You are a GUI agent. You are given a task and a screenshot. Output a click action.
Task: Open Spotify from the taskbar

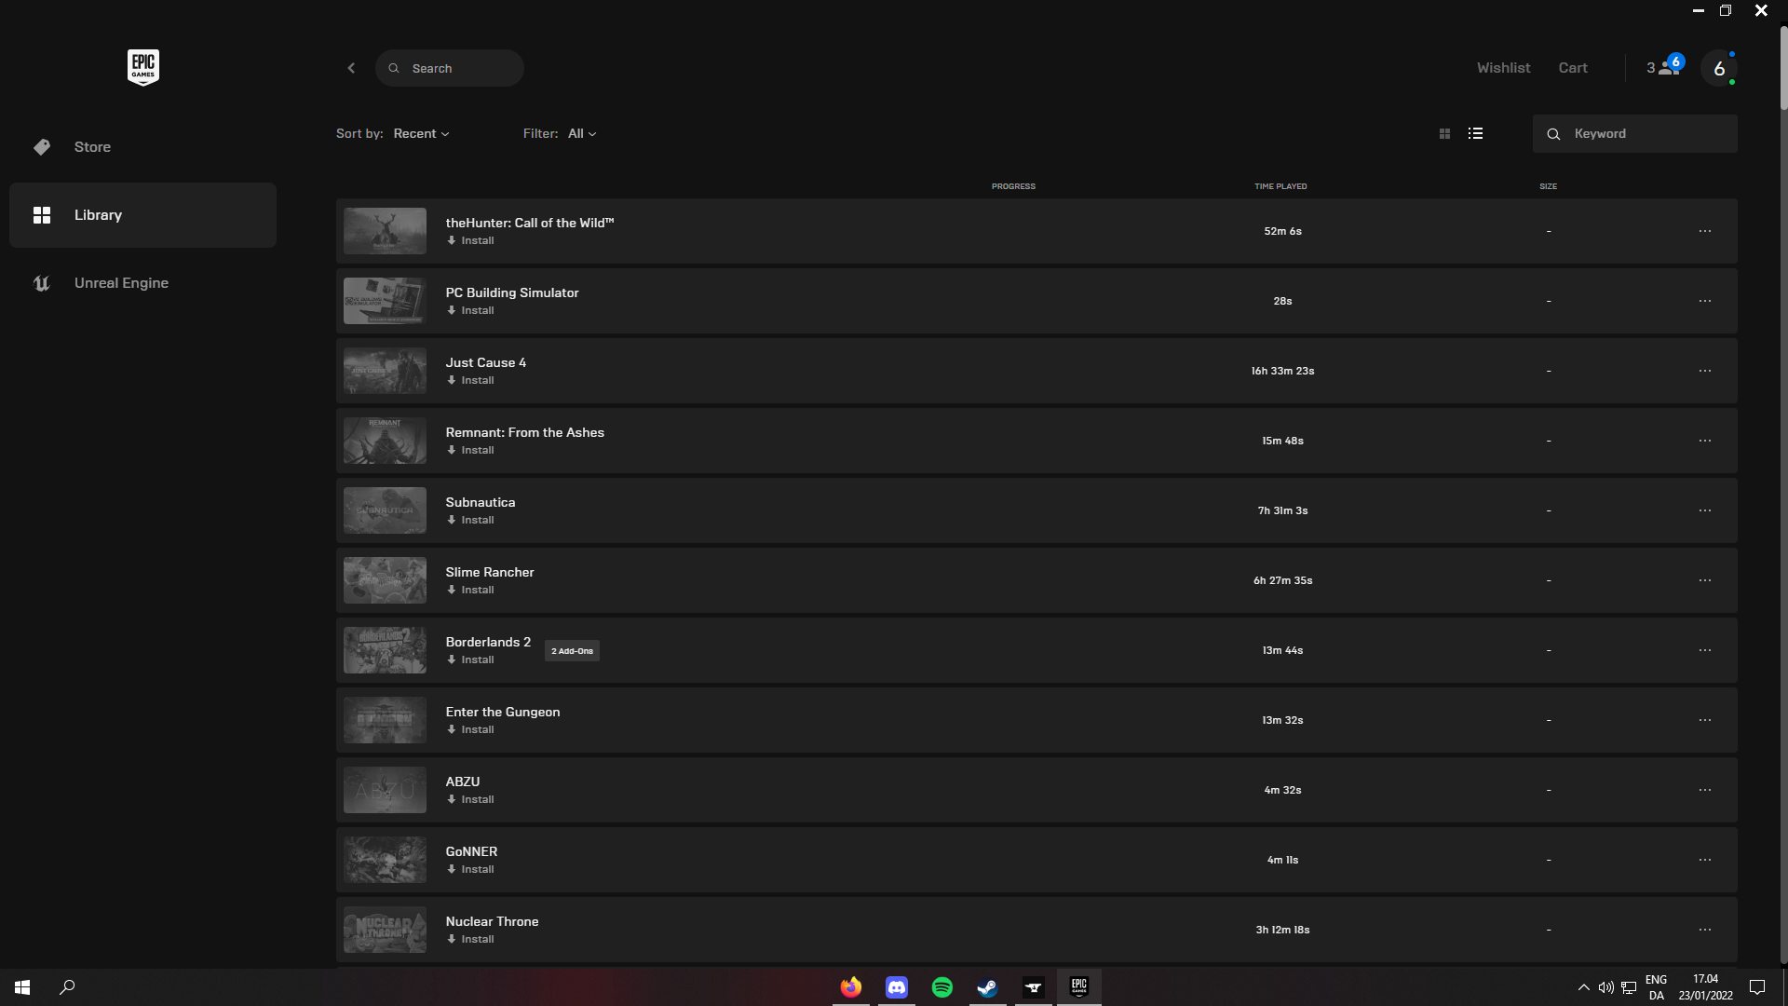941,987
